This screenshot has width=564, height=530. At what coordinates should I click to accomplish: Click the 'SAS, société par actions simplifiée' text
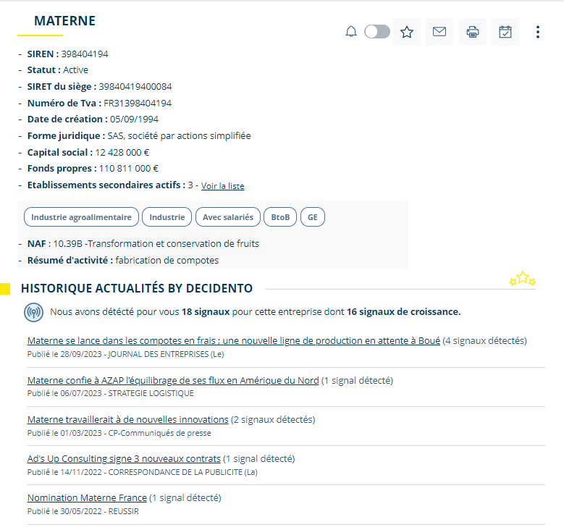point(179,136)
